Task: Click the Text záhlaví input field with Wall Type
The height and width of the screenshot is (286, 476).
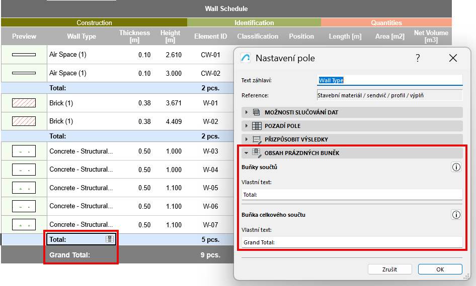Action: pyautogui.click(x=390, y=80)
